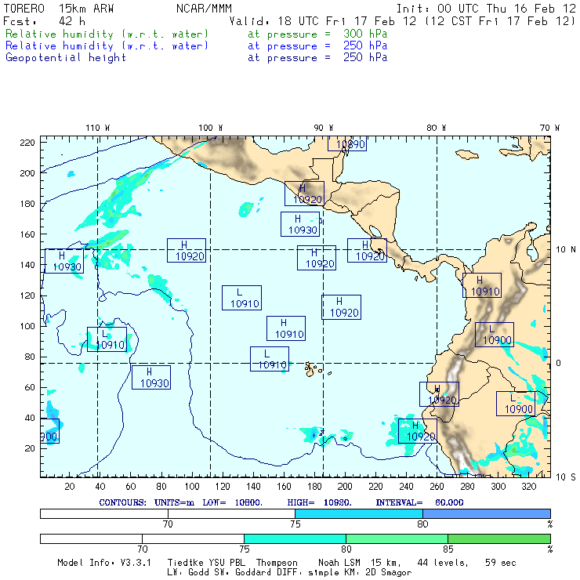580x580 pixels.
Task: Click the dark green above-85% swatch in lower colorbar
Action: [x=499, y=538]
